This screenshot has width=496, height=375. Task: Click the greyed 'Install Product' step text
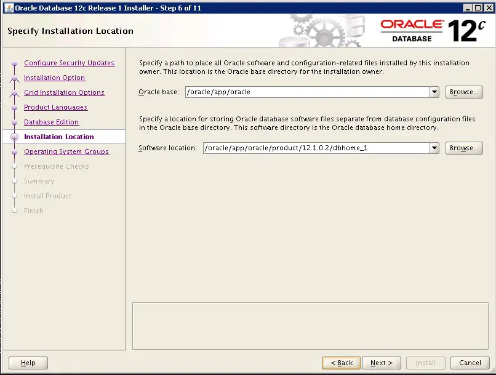[x=47, y=196]
